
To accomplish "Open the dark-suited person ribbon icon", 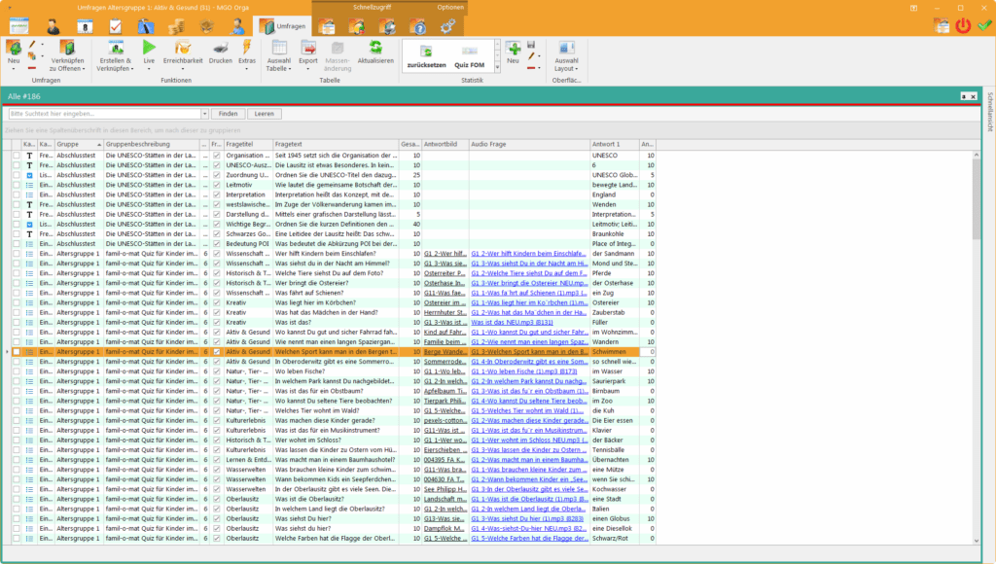I will tap(53, 26).
